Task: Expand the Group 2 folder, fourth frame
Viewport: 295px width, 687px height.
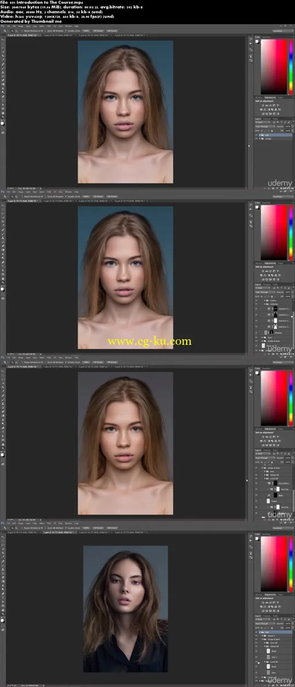Action: point(262,636)
